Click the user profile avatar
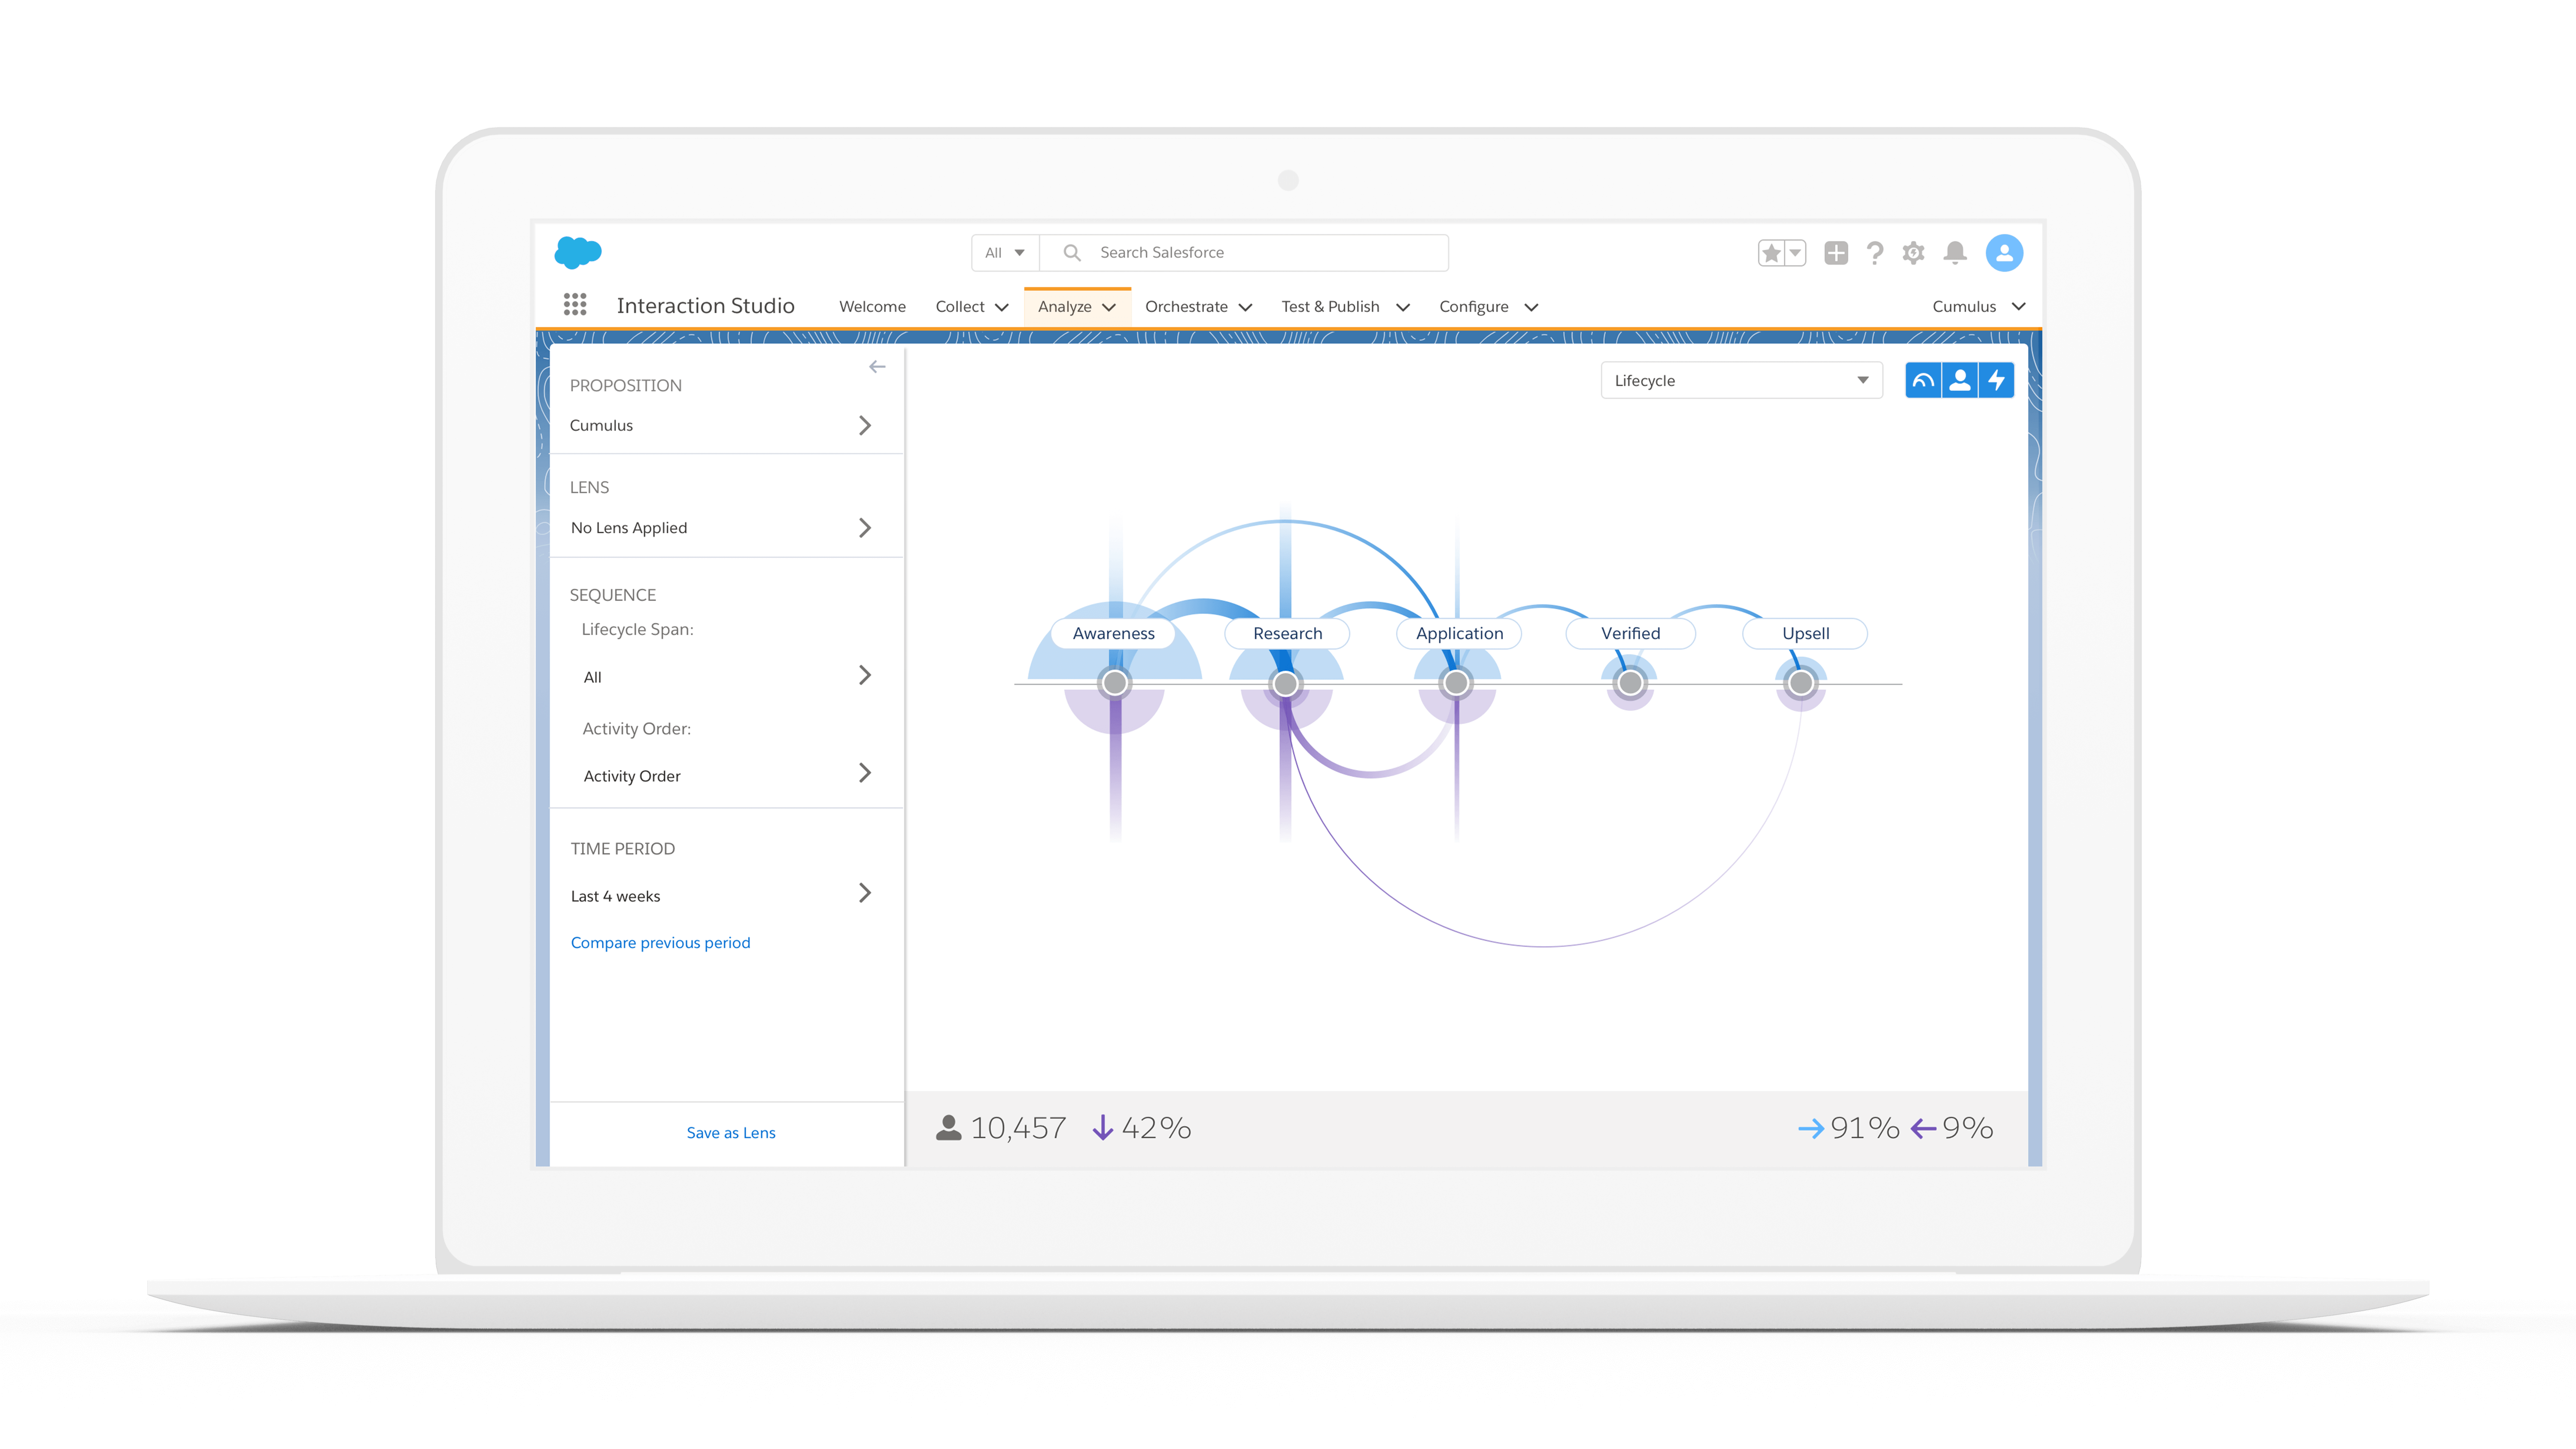The height and width of the screenshot is (1449, 2576). [2004, 253]
